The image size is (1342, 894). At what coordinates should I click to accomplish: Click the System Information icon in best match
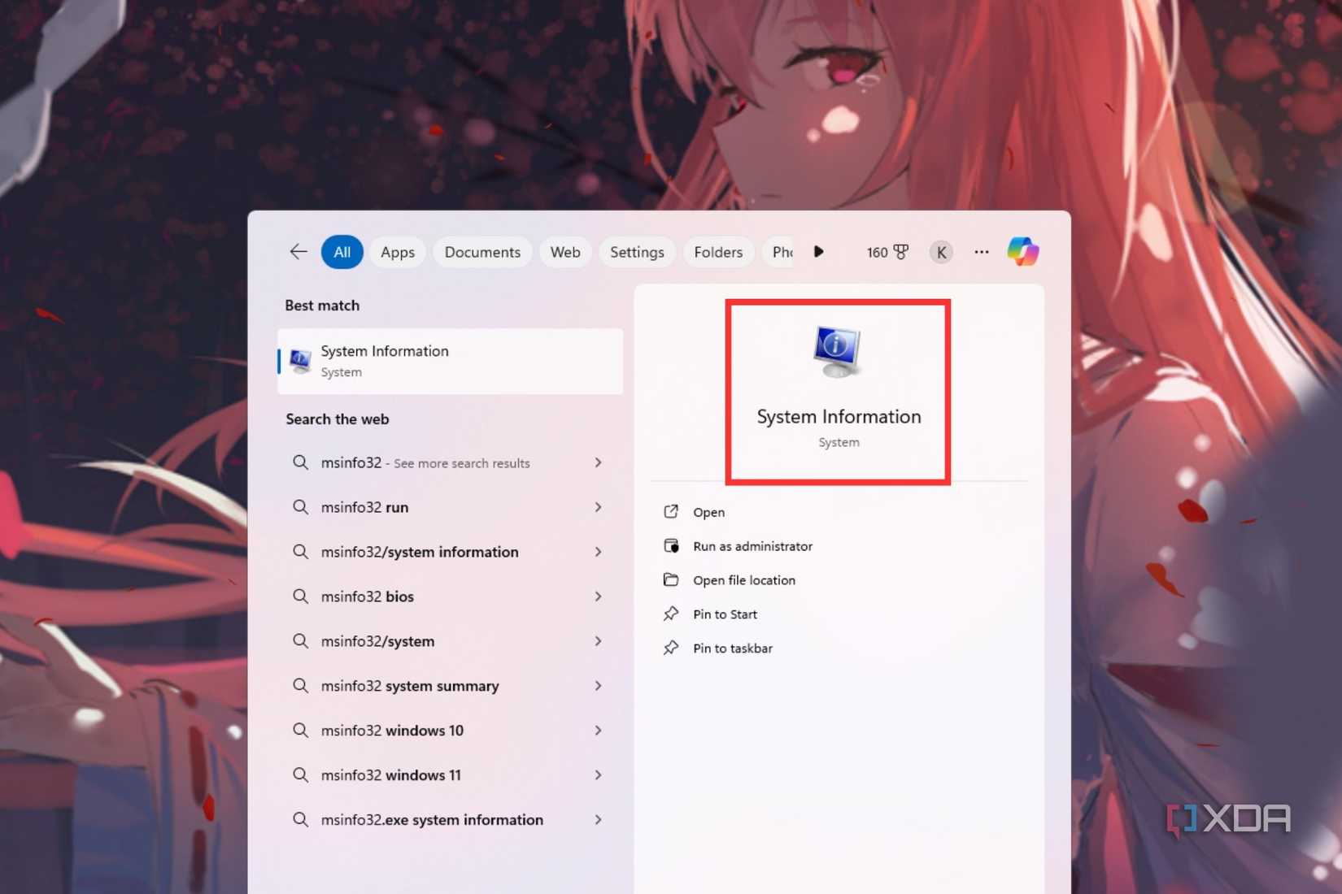(300, 360)
